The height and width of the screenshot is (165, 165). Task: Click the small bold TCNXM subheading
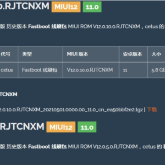point(9,94)
